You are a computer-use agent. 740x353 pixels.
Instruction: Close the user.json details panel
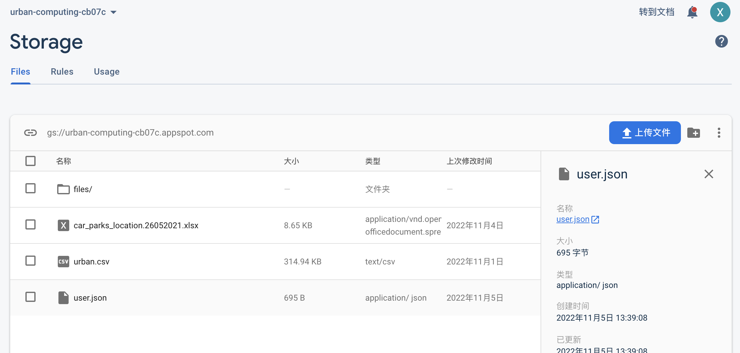(709, 174)
